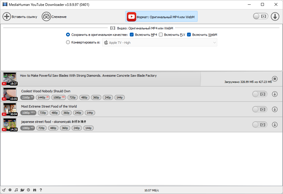
Task: Download Most Extreme Street Food of the World
Action: pos(275,109)
